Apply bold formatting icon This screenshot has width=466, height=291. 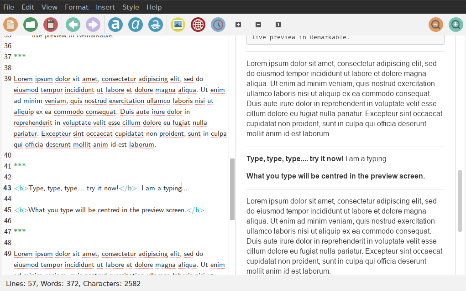[115, 25]
